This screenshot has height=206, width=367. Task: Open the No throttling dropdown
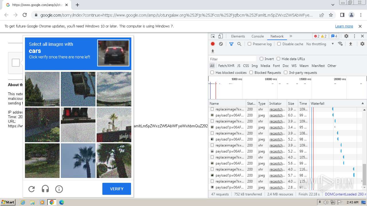[x=320, y=44]
